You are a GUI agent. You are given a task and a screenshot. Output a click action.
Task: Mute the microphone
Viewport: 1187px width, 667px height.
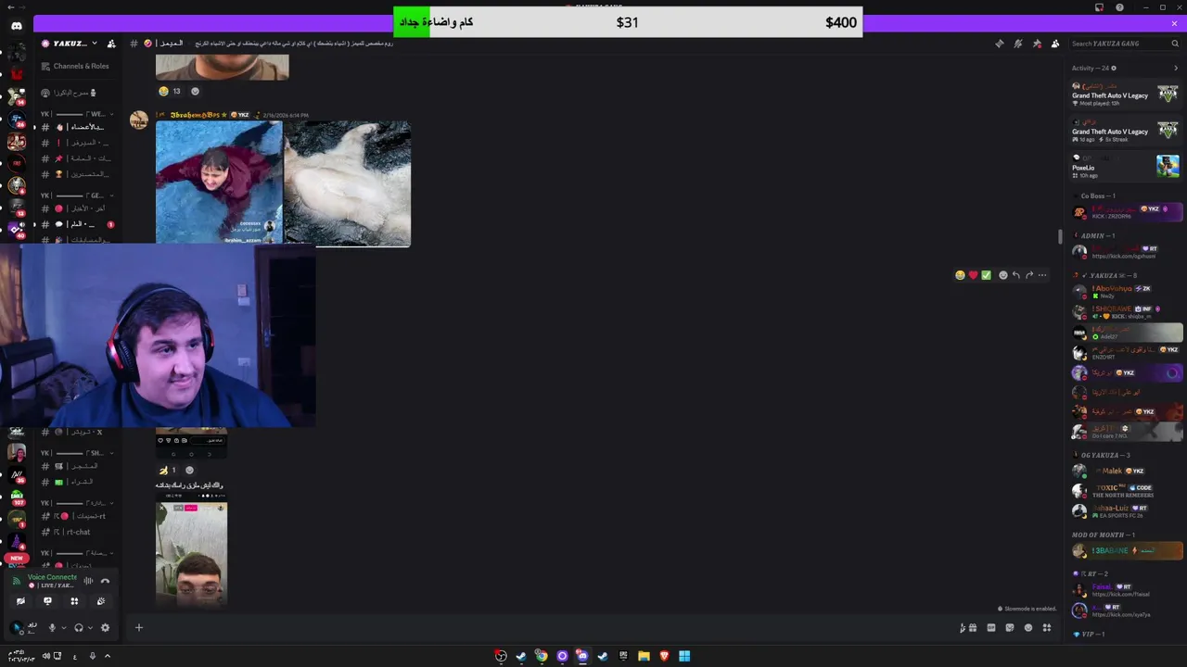click(x=52, y=628)
